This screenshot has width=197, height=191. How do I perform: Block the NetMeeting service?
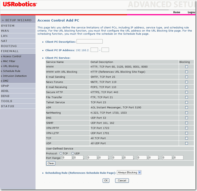coord(186,113)
